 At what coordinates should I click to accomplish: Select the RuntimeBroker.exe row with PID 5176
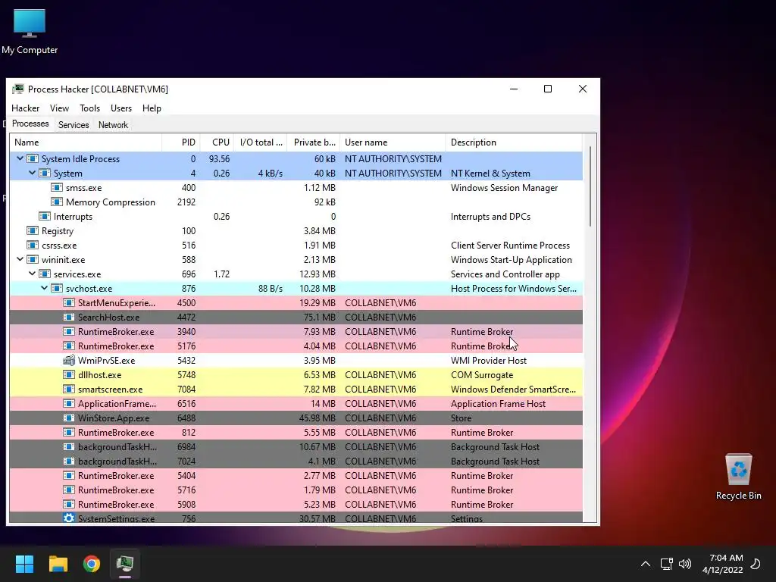pyautogui.click(x=296, y=346)
